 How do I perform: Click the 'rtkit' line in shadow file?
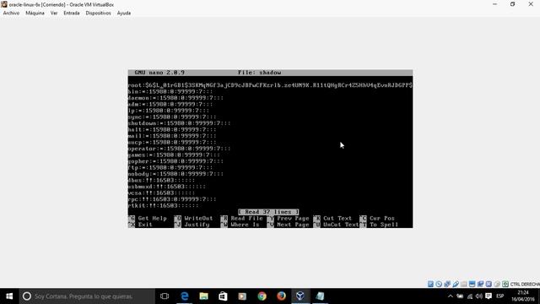(x=163, y=206)
